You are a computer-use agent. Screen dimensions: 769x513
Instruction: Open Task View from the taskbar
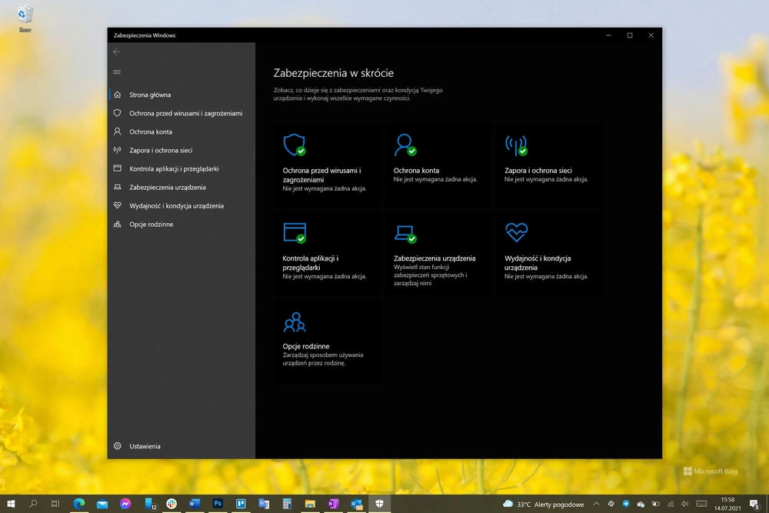55,504
